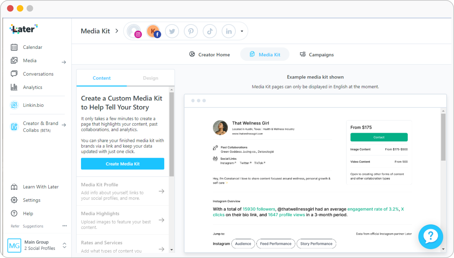Select the Twitter profile icon
This screenshot has width=454, height=258.
pos(172,31)
